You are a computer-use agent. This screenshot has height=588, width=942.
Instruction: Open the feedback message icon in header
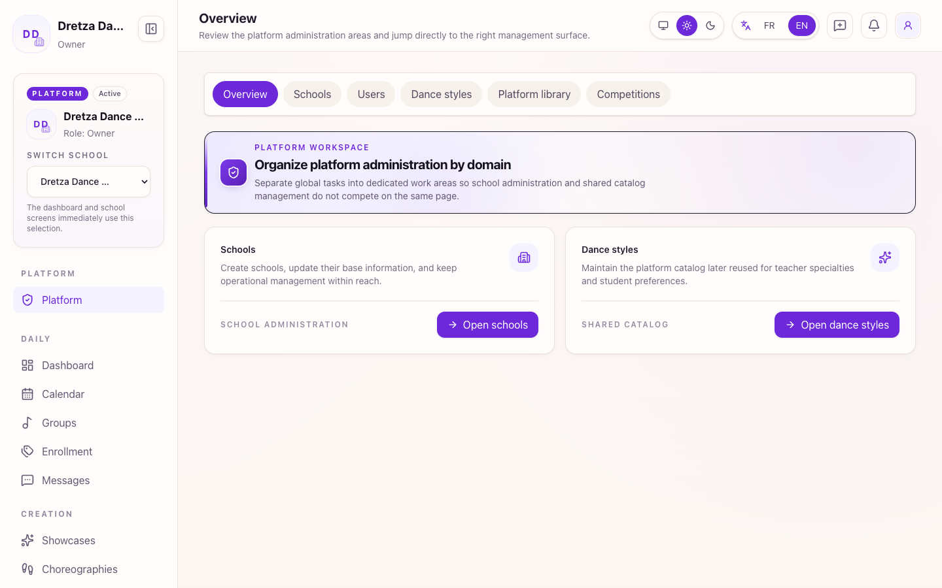click(840, 25)
